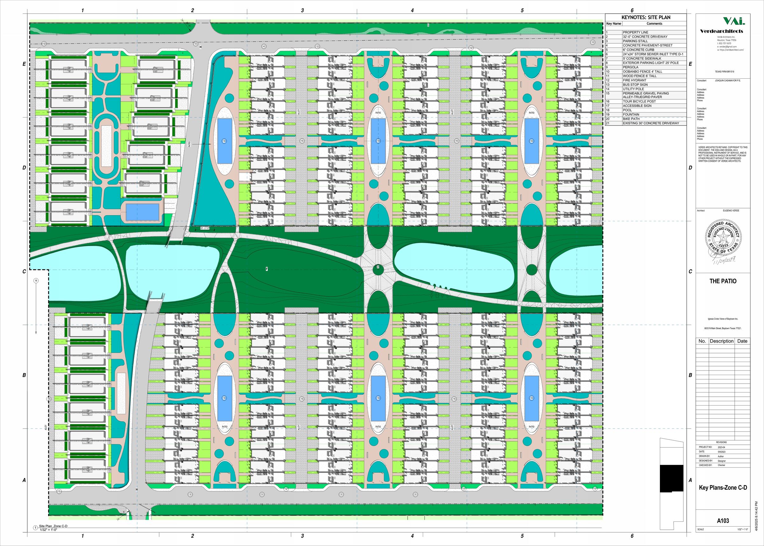Select the 'FIRE HYDRANT' keynote row

(x=646, y=80)
